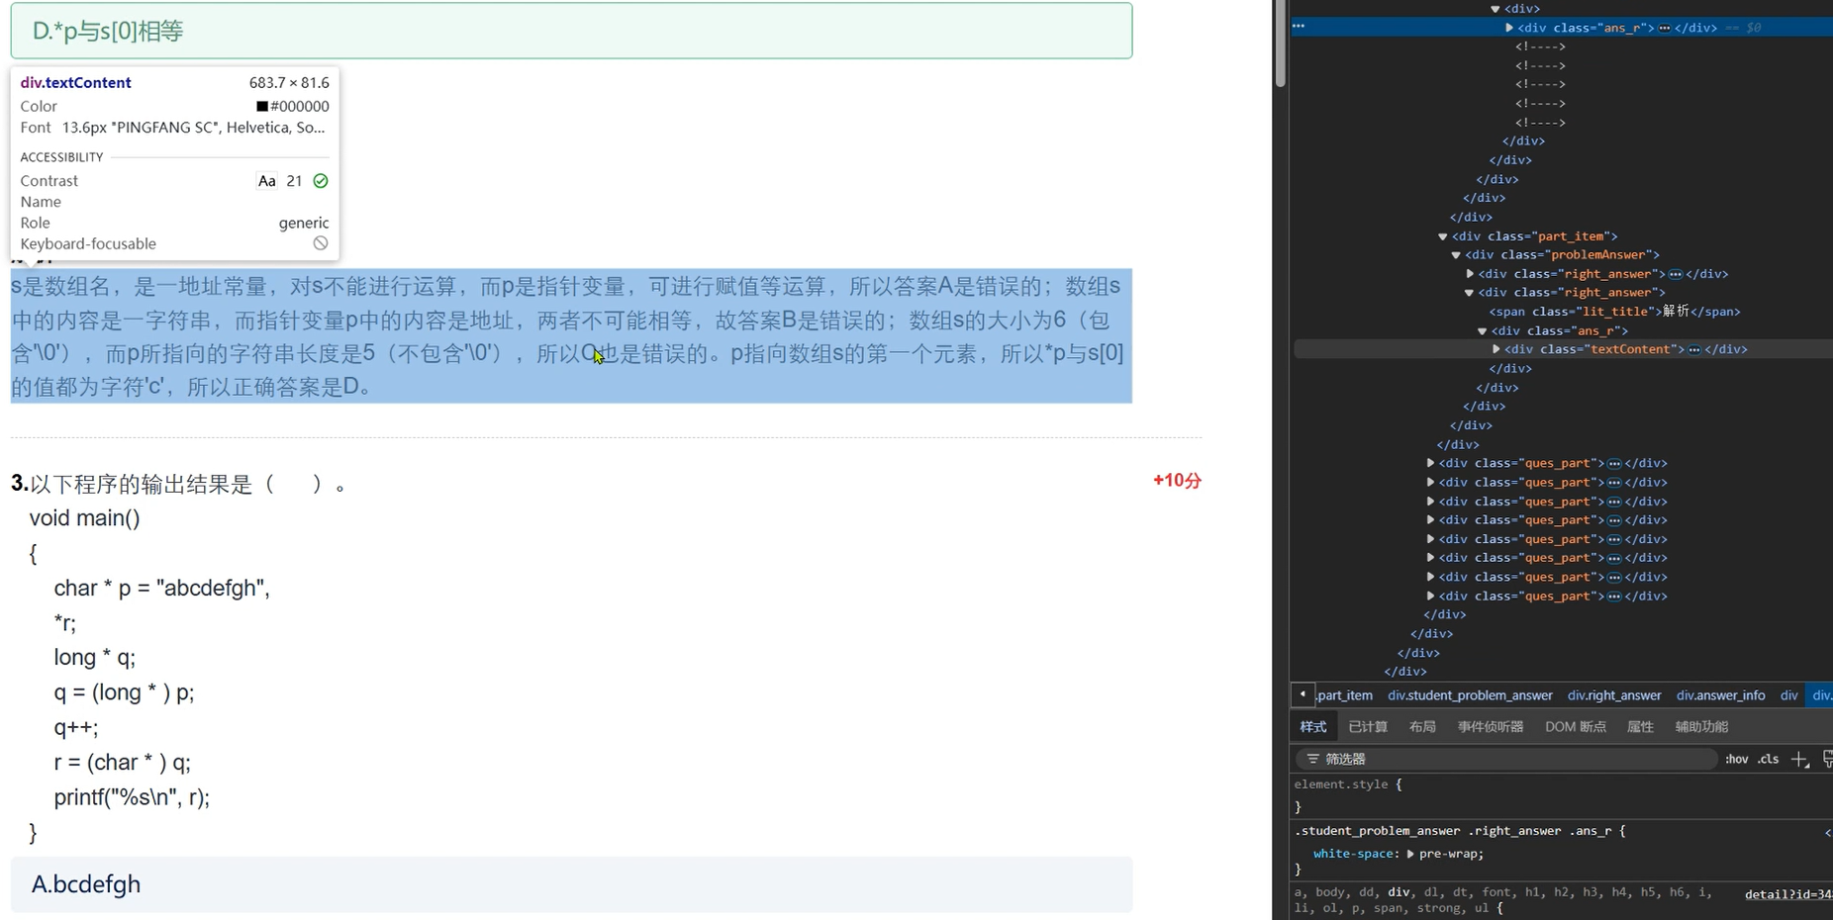Click the filter icon in styles filter box
Viewport: 1833px width, 920px height.
point(1312,759)
